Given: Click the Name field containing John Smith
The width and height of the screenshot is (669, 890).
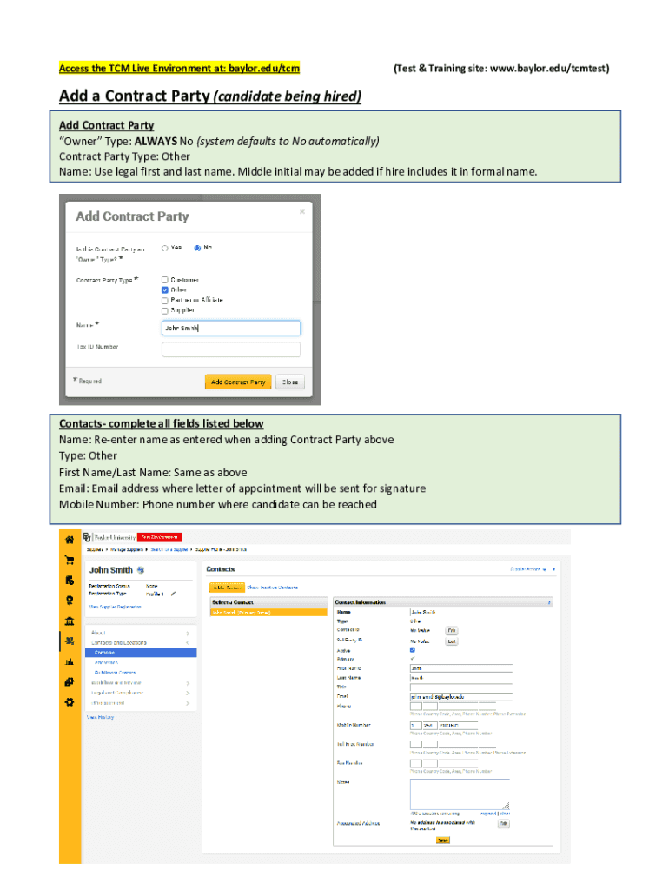Looking at the screenshot, I should point(231,328).
